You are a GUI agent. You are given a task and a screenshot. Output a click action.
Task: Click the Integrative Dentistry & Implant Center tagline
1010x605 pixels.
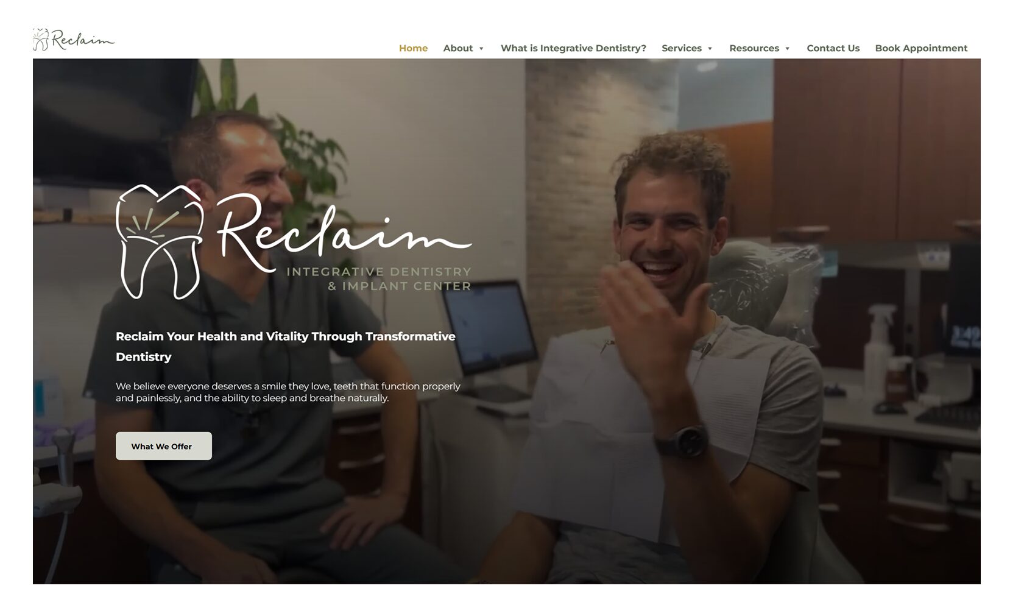click(379, 279)
